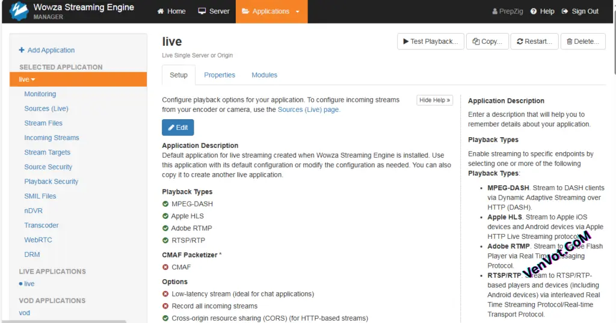This screenshot has height=323, width=616.
Task: Click the Low-latency stream disabled cross icon
Action: [x=165, y=294]
